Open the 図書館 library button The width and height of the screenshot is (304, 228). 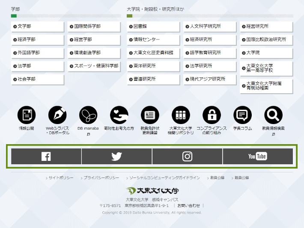point(153,27)
